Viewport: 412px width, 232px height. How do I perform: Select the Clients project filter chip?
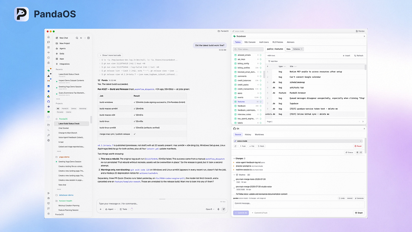pos(69,112)
